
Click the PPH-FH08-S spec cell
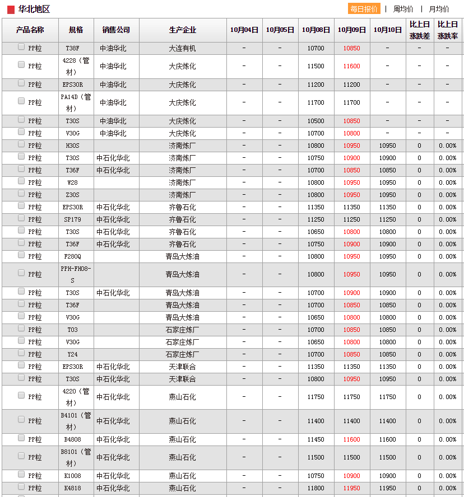[76, 274]
